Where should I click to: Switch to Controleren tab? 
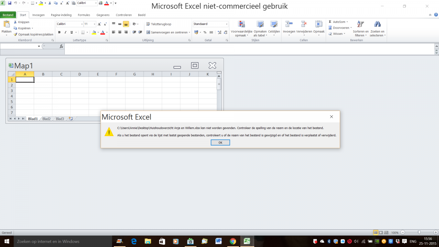point(124,15)
